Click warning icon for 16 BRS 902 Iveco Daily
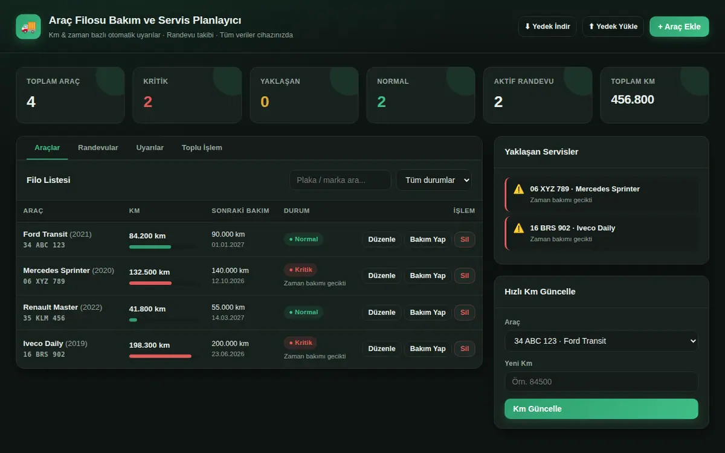Screen dimensions: 725x453 (518, 228)
